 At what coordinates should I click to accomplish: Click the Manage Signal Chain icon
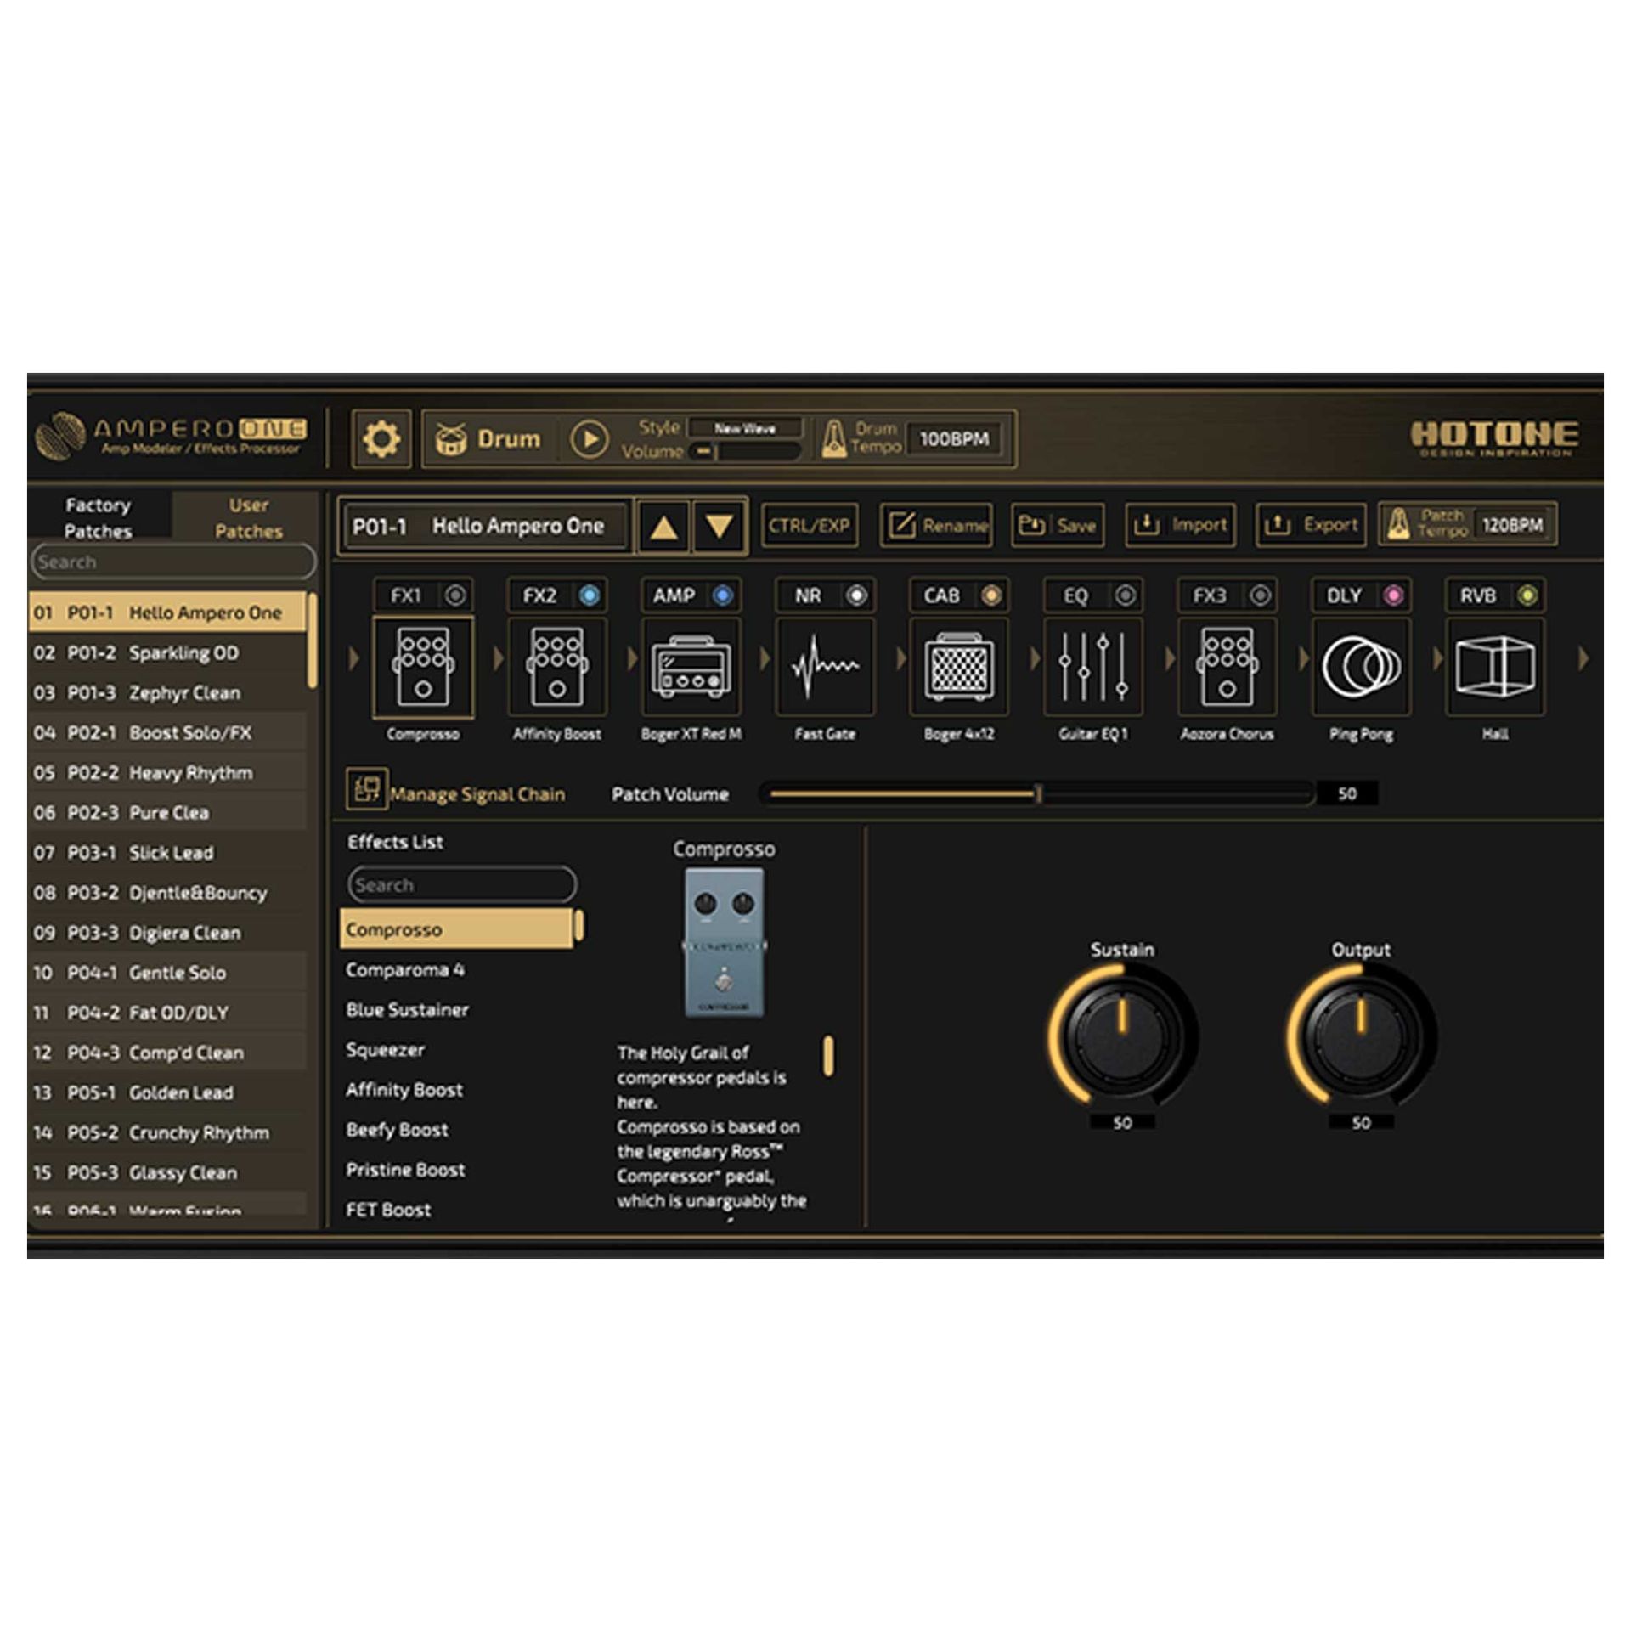point(367,788)
